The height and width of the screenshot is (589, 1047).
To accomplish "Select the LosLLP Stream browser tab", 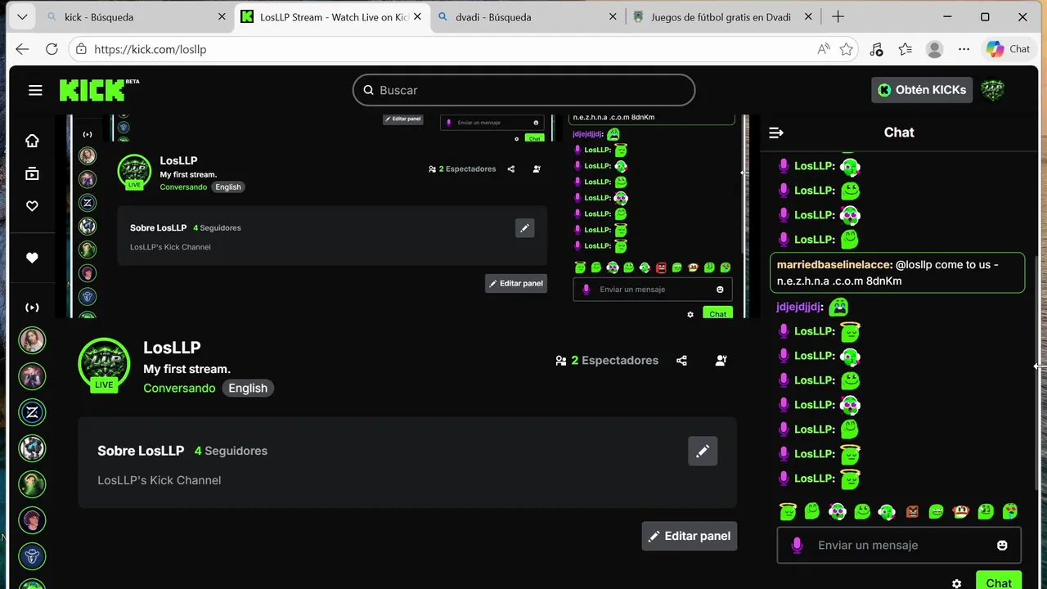I will (333, 16).
